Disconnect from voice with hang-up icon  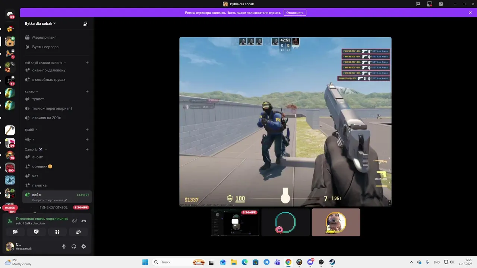[84, 221]
